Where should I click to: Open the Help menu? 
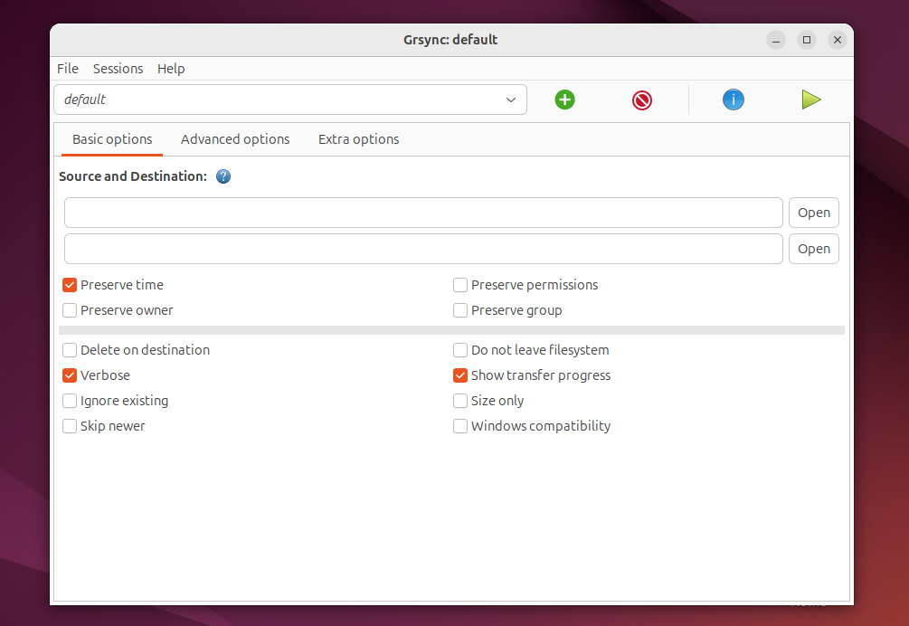point(171,69)
